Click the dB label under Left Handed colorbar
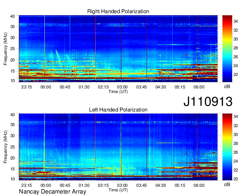The height and width of the screenshot is (196, 242). tap(227, 184)
